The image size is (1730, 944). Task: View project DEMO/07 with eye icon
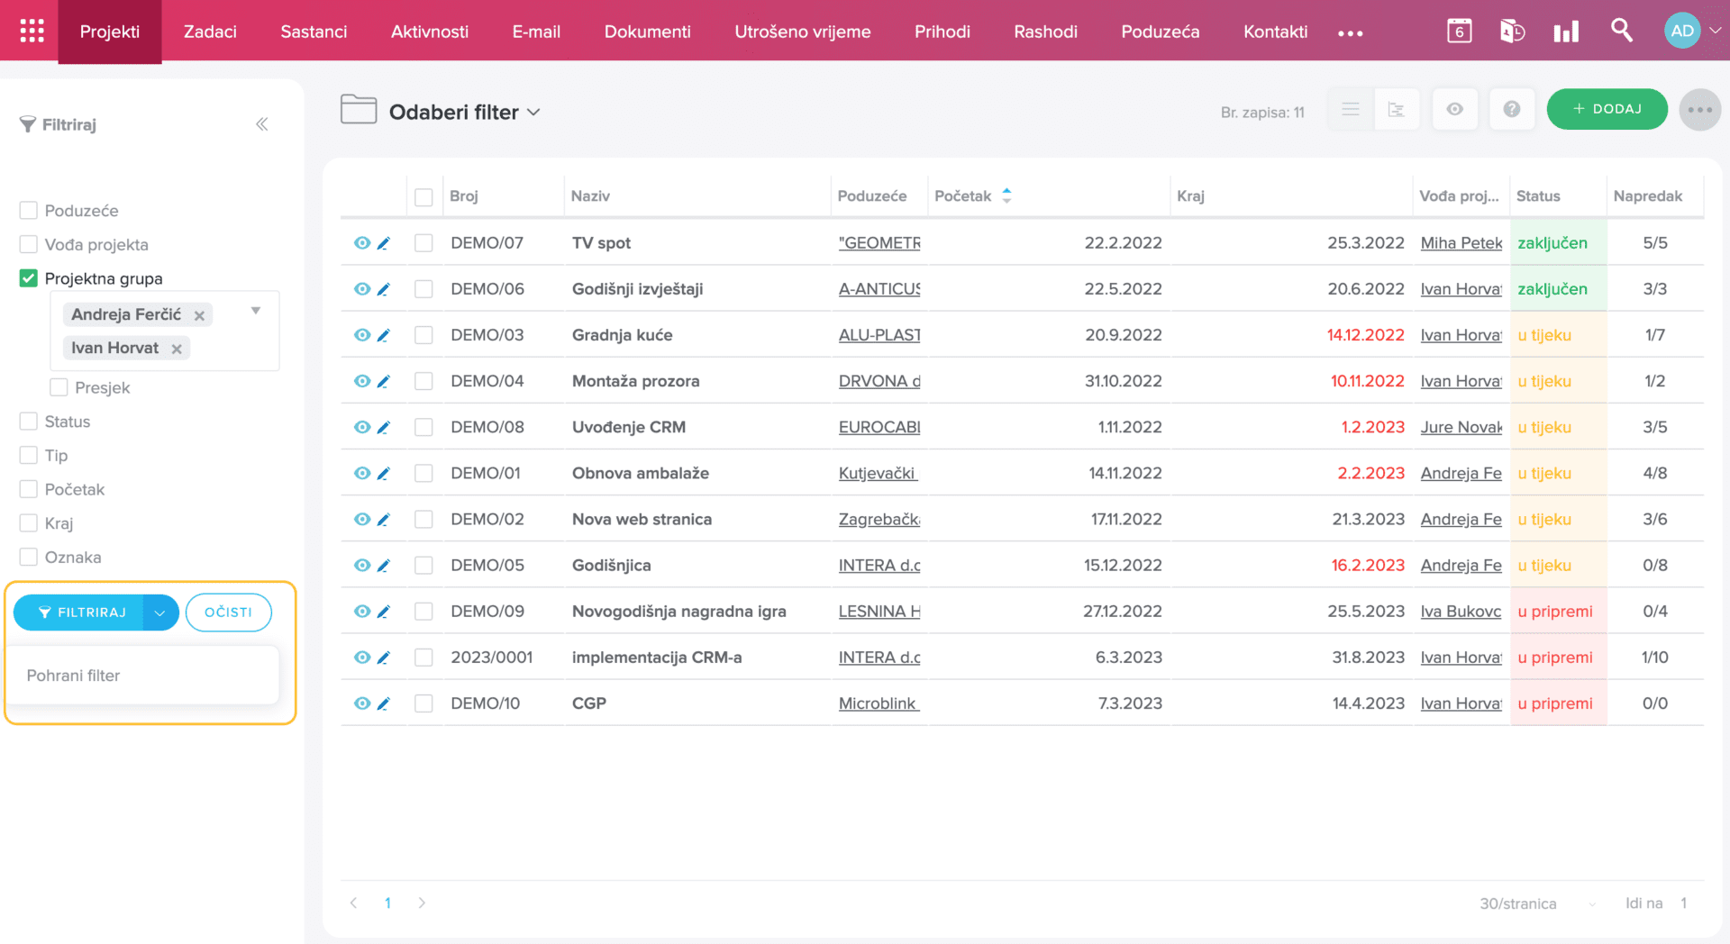click(361, 243)
